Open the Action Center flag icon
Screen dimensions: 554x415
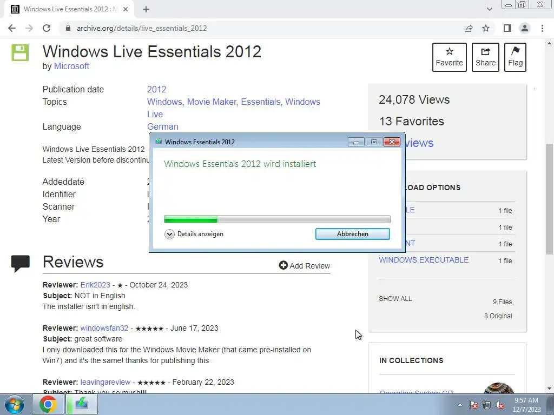(473, 405)
